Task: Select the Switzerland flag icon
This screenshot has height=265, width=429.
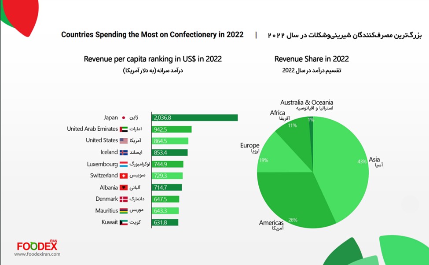Action: click(124, 176)
